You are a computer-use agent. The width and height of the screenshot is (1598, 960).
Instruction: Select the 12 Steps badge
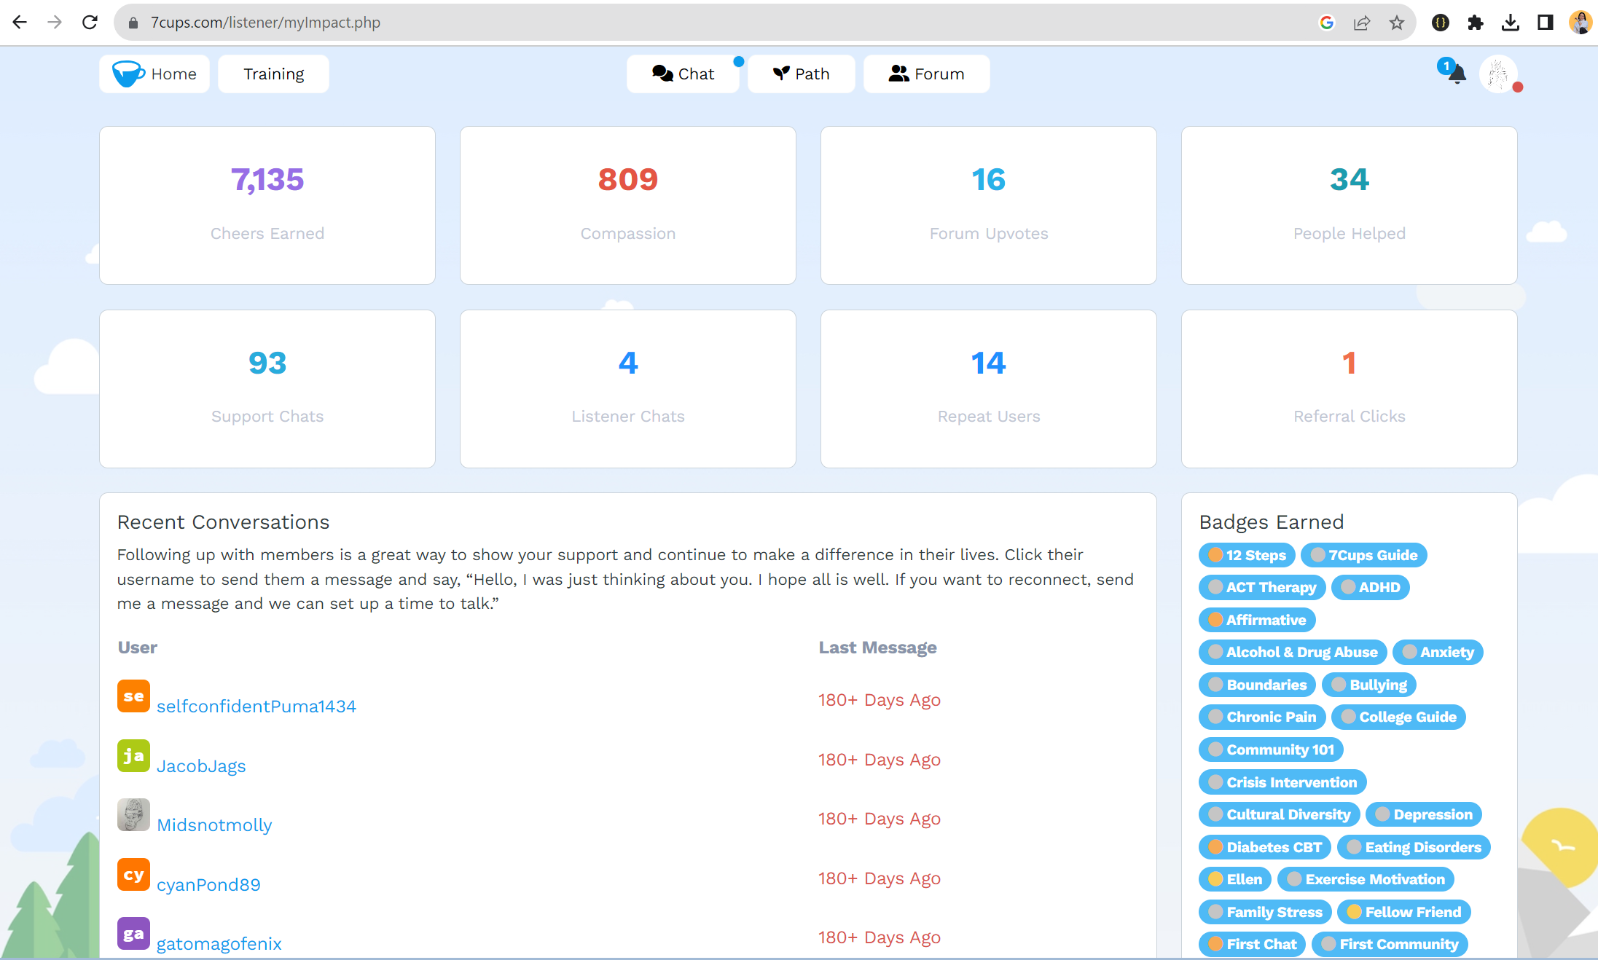click(1247, 555)
